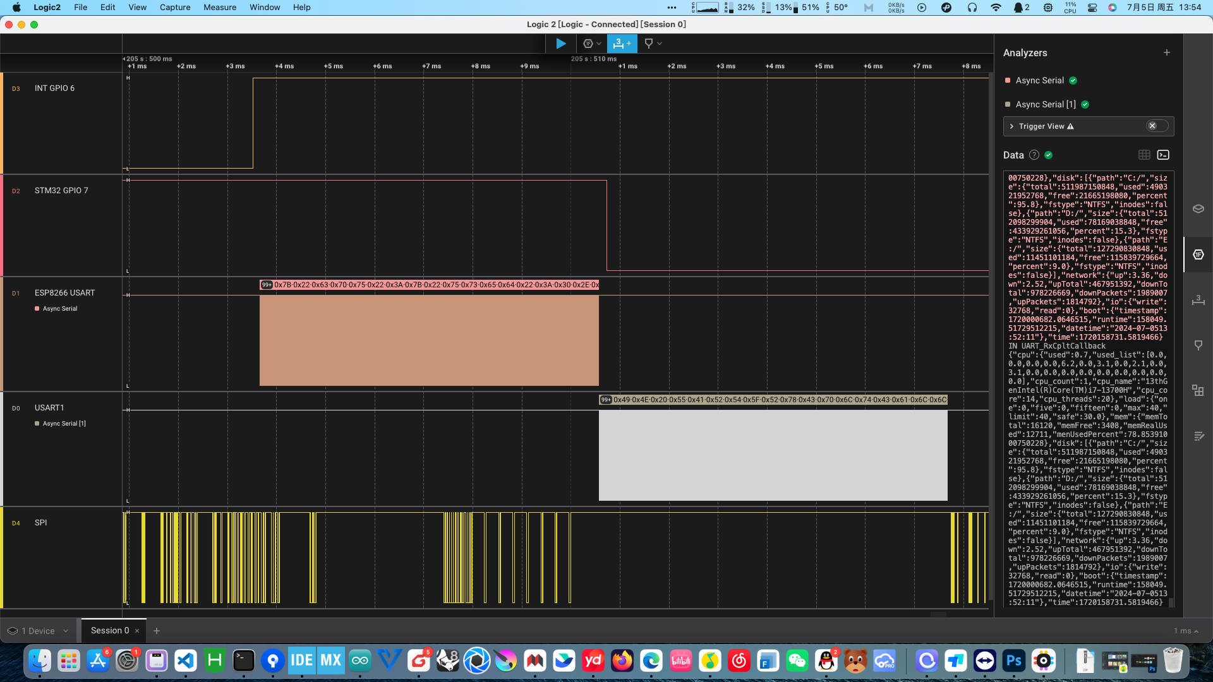This screenshot has height=682, width=1213.
Task: Open the 1 Device dropdown
Action: (38, 631)
